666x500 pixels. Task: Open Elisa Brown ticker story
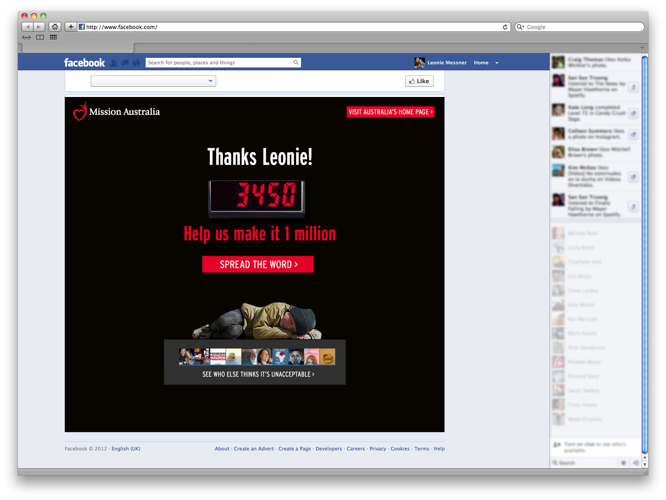pyautogui.click(x=596, y=152)
